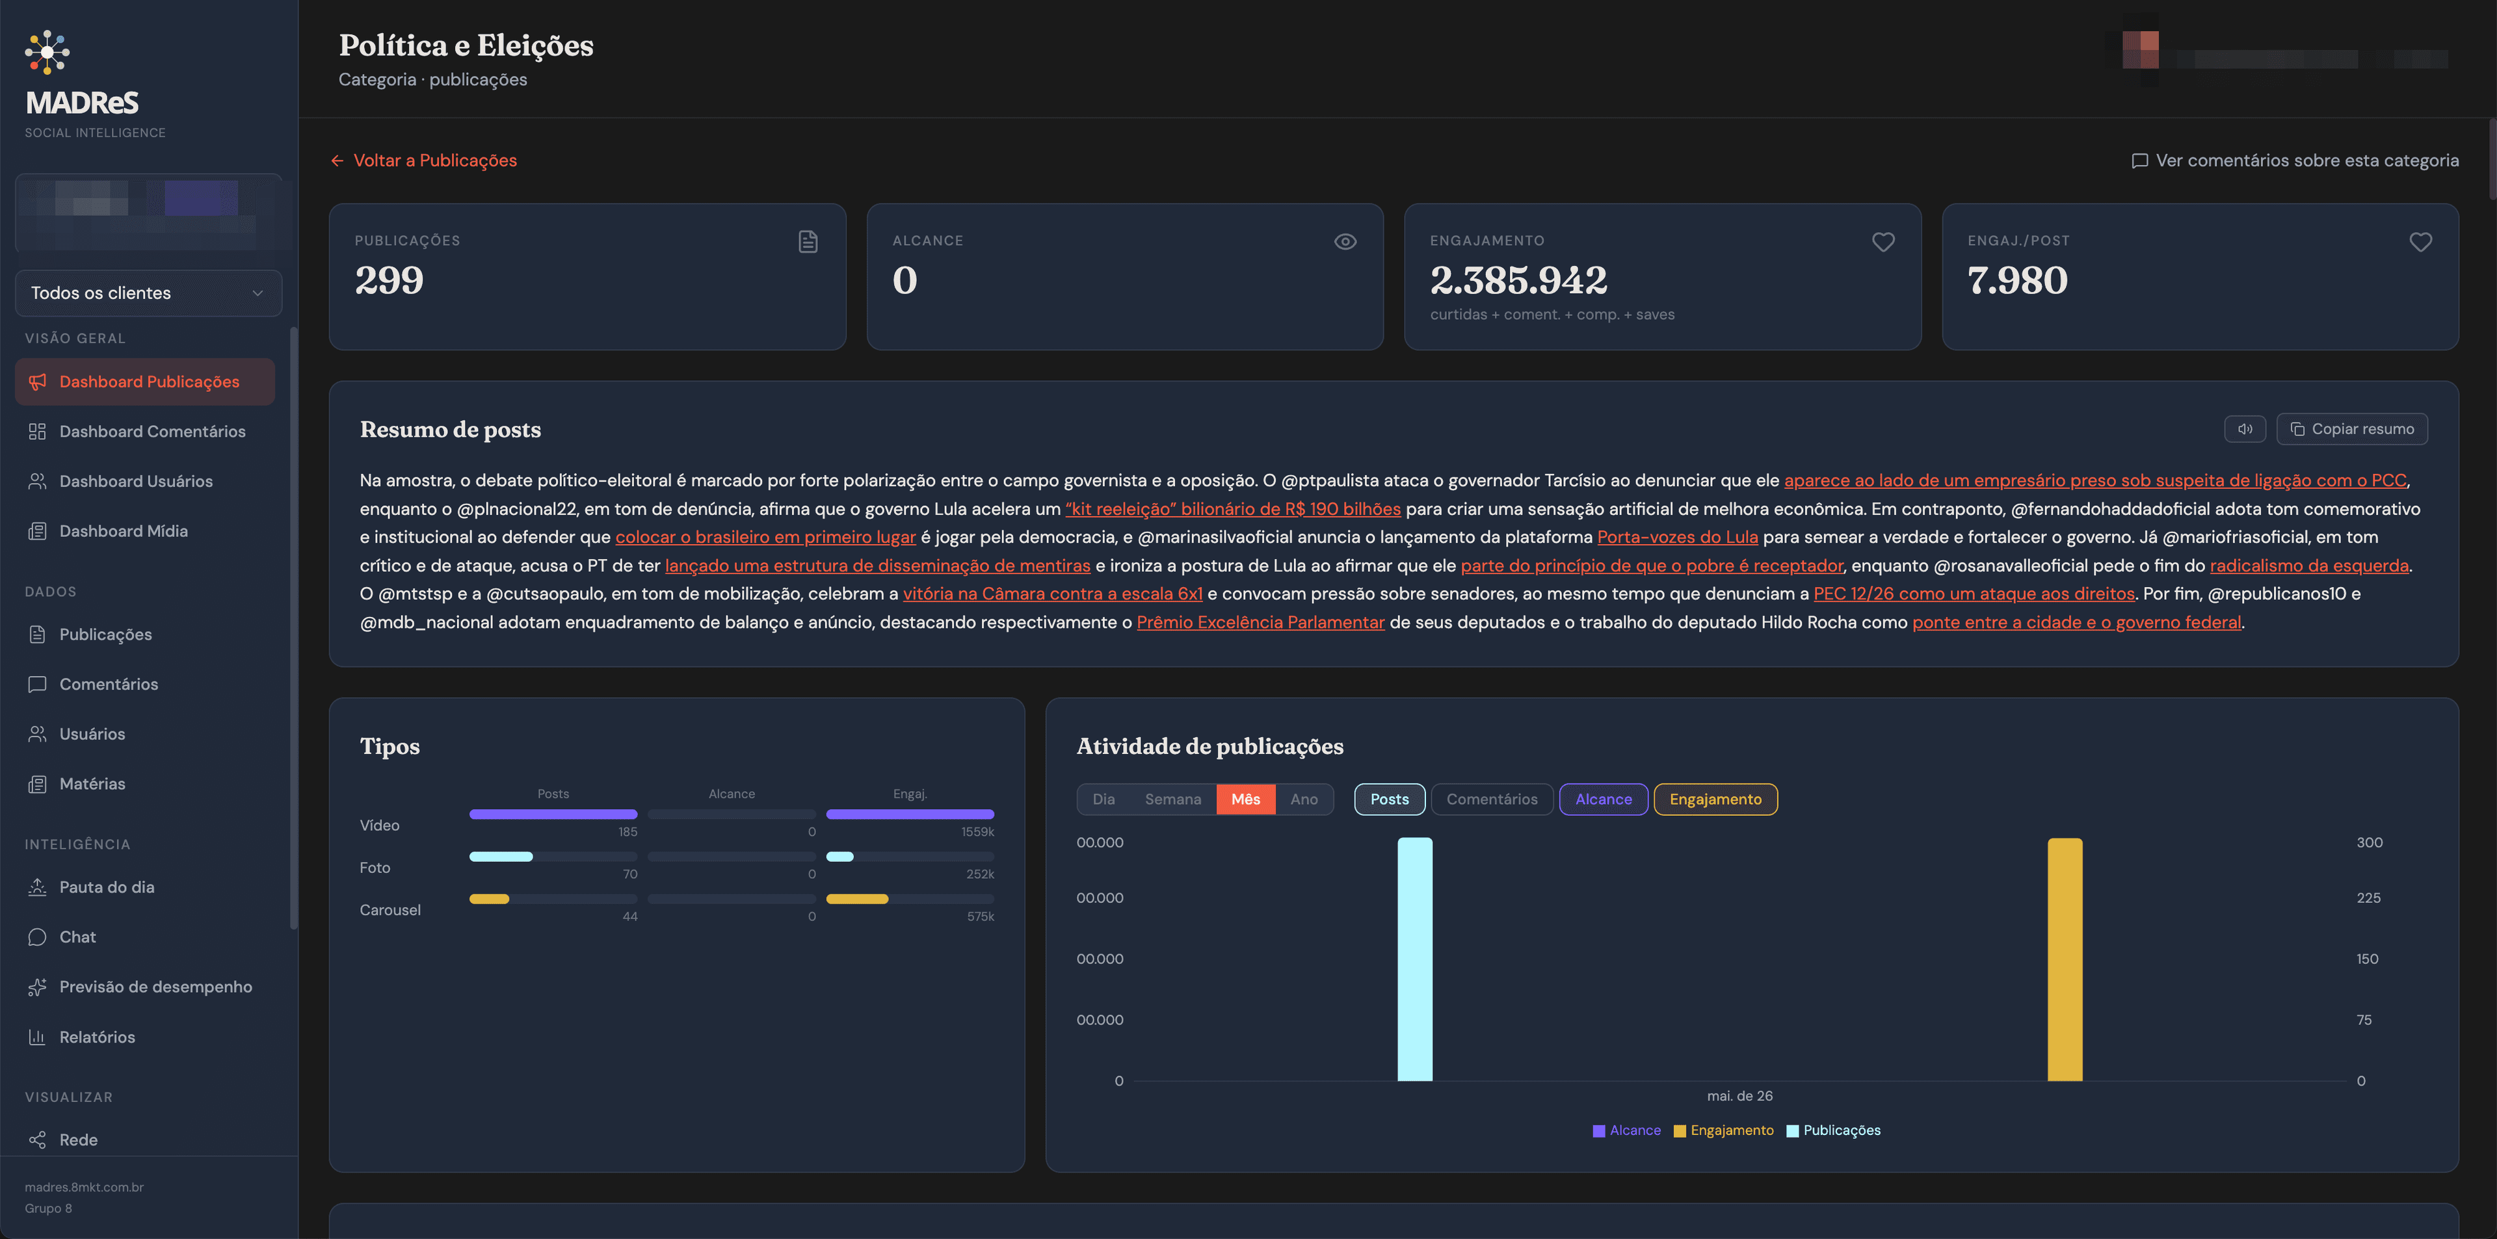The image size is (2497, 1239).
Task: Click the audio speaker icon beside Copiar resumo
Action: [x=2244, y=429]
